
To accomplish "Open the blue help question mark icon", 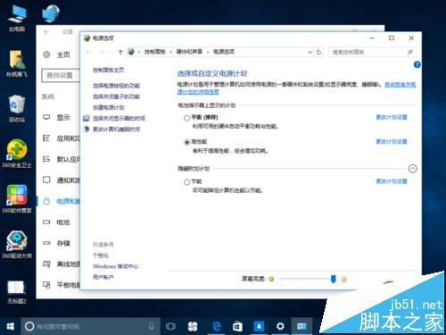I will coord(417,64).
